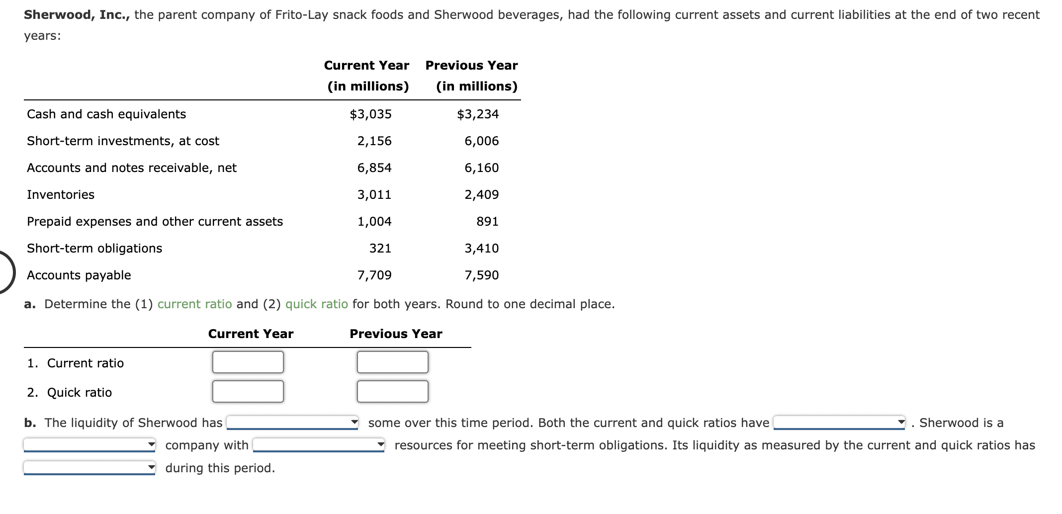This screenshot has width=1062, height=514.
Task: Open dropdown after 'company with'
Action: tap(318, 445)
